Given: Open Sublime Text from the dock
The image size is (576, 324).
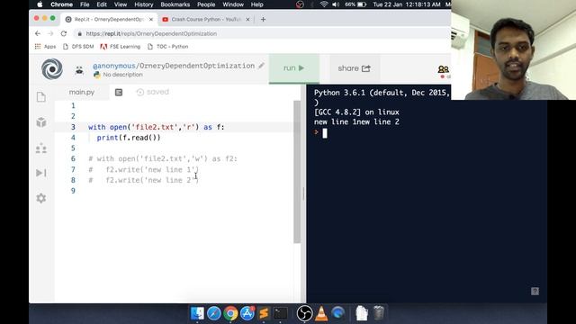Looking at the screenshot, I should pos(264,313).
